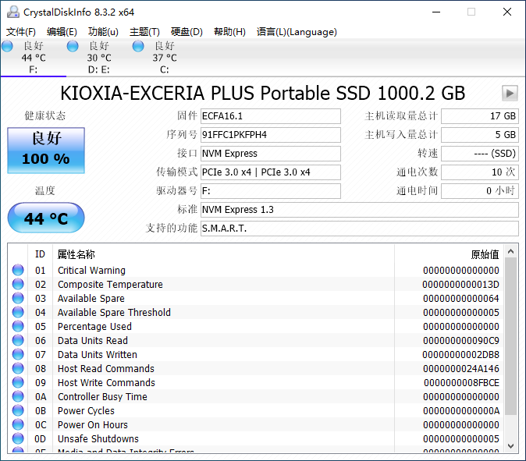Viewport: 526px width, 461px height.
Task: Minimize the CrystalDiskInfo window
Action: click(x=436, y=12)
